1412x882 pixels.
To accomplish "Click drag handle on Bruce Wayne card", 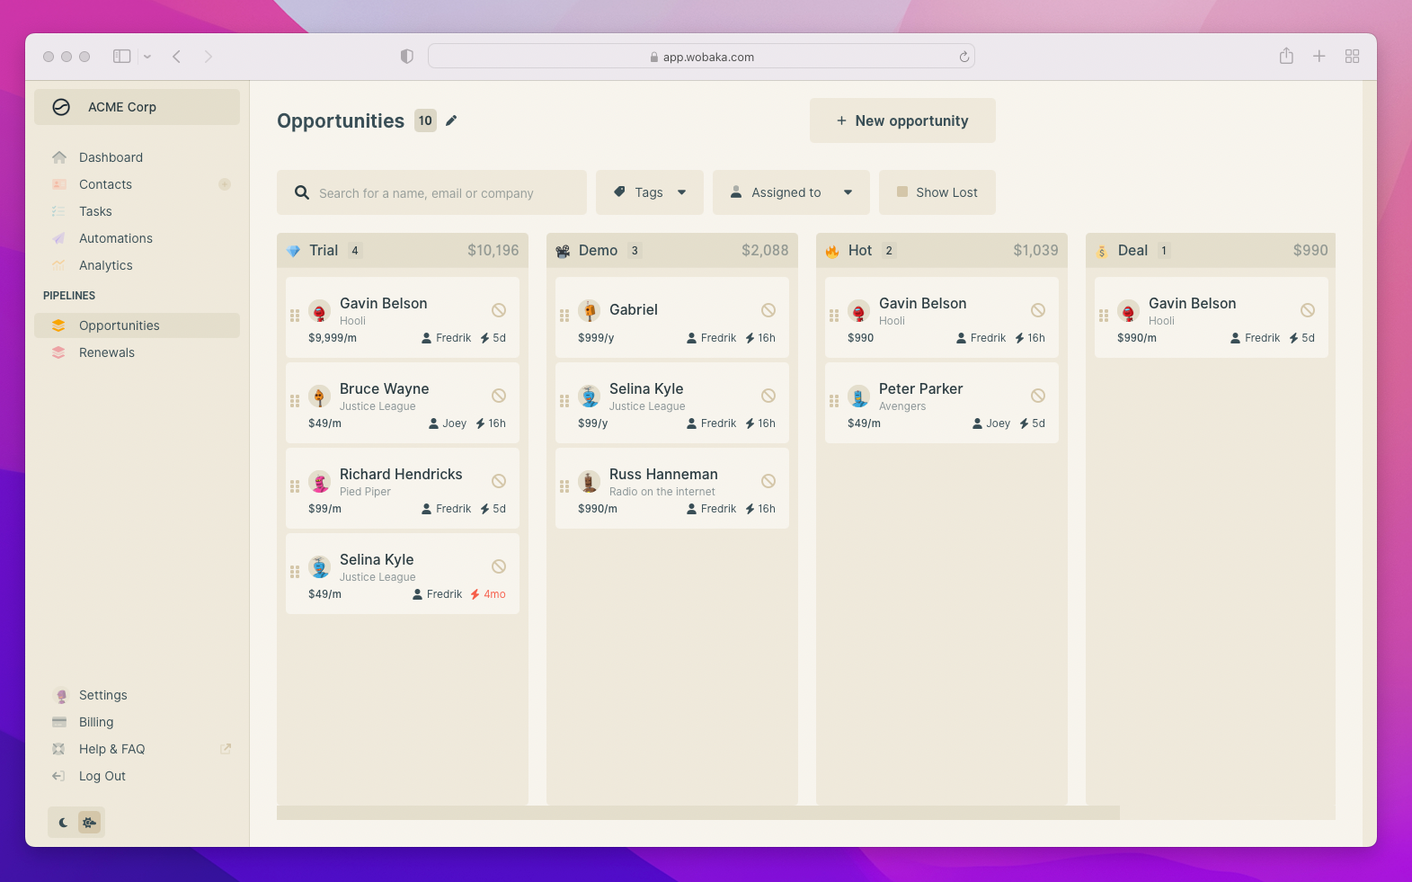I will point(295,401).
